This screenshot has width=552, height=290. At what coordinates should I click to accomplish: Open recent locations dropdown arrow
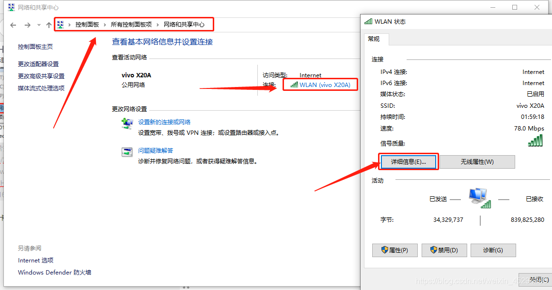coord(39,25)
